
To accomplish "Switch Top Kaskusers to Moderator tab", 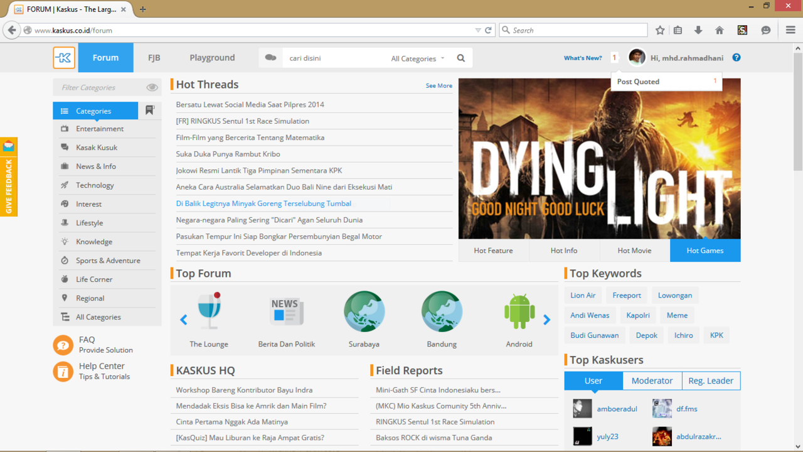I will coord(652,380).
